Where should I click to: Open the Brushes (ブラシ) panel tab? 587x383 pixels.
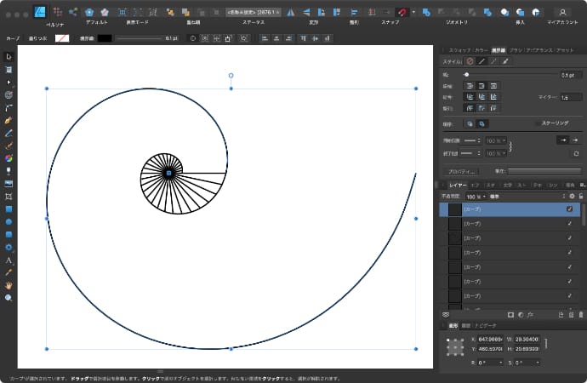(x=516, y=51)
